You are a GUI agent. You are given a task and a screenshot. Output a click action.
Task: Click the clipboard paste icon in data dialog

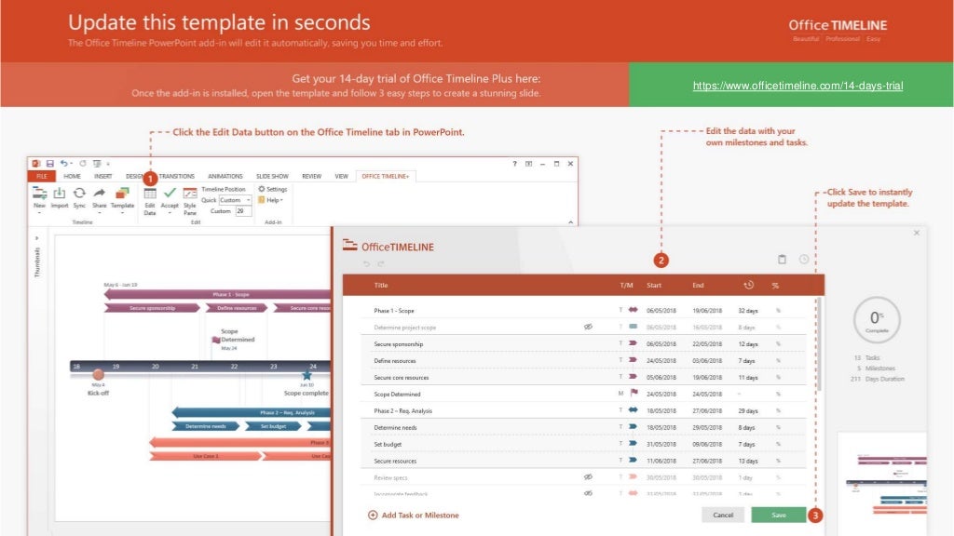tap(782, 259)
